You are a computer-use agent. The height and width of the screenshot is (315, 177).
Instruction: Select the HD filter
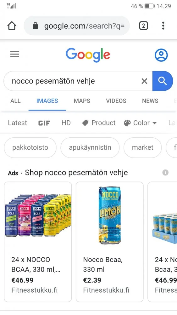point(66,123)
